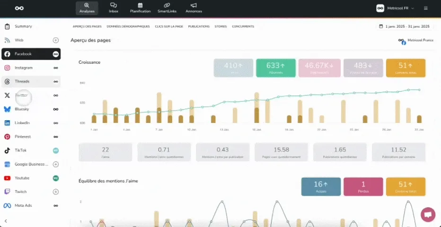Switch to Données démographiques tab

pos(128,26)
